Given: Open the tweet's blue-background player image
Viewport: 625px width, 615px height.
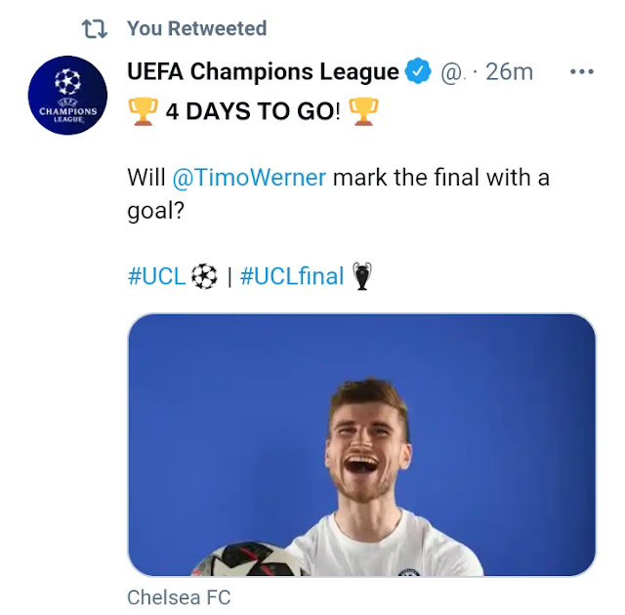Looking at the screenshot, I should [361, 444].
